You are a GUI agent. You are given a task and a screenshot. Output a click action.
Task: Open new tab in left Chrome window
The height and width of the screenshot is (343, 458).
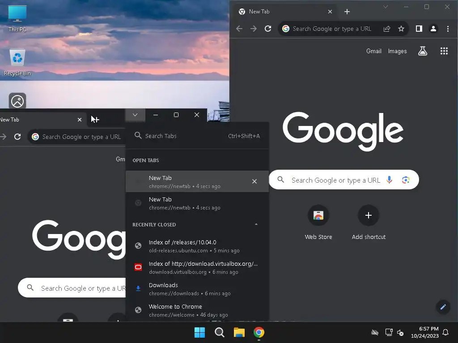(96, 120)
